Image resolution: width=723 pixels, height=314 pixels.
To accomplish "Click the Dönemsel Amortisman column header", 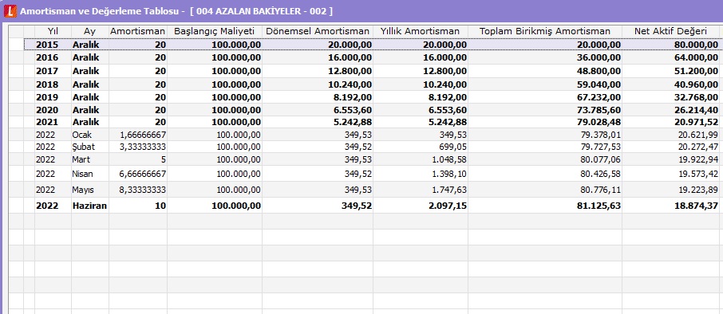I will click(x=318, y=31).
